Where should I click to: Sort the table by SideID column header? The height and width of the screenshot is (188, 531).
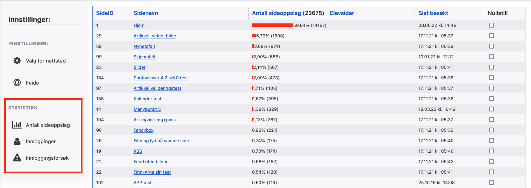pyautogui.click(x=105, y=13)
